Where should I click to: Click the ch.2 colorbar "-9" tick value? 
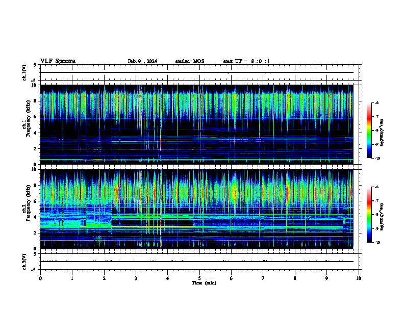(x=376, y=229)
